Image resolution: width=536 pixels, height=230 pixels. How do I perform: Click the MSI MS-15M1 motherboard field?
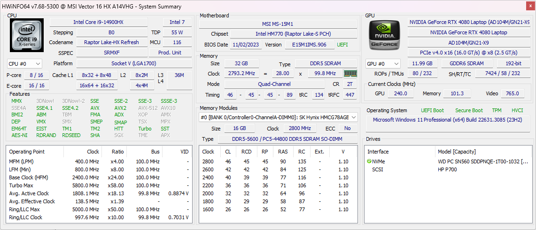tap(277, 24)
